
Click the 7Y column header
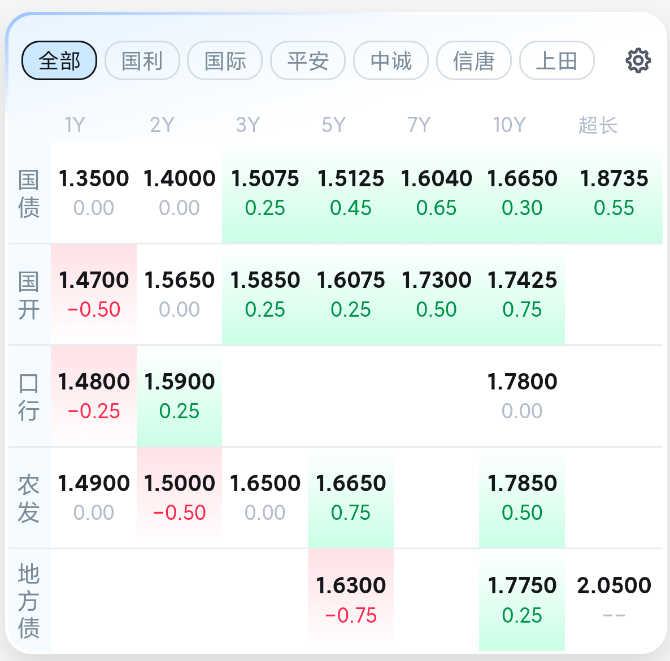(x=419, y=125)
